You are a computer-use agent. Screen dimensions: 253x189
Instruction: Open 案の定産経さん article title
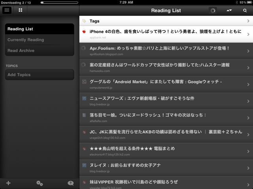click(160, 65)
